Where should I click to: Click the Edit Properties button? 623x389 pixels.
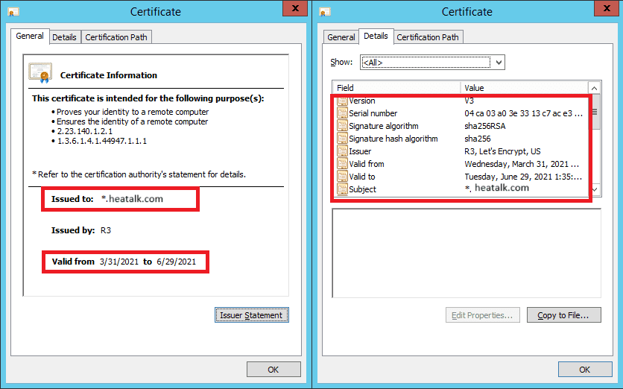click(482, 315)
